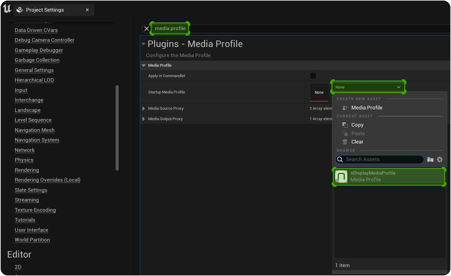Open the Data Driven CVars settings
The height and width of the screenshot is (276, 451).
click(36, 30)
